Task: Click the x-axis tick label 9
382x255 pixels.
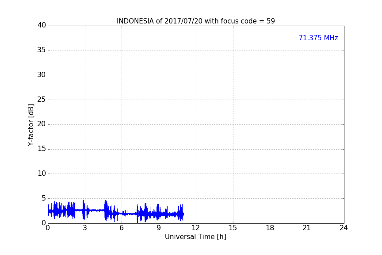Action: (x=159, y=228)
